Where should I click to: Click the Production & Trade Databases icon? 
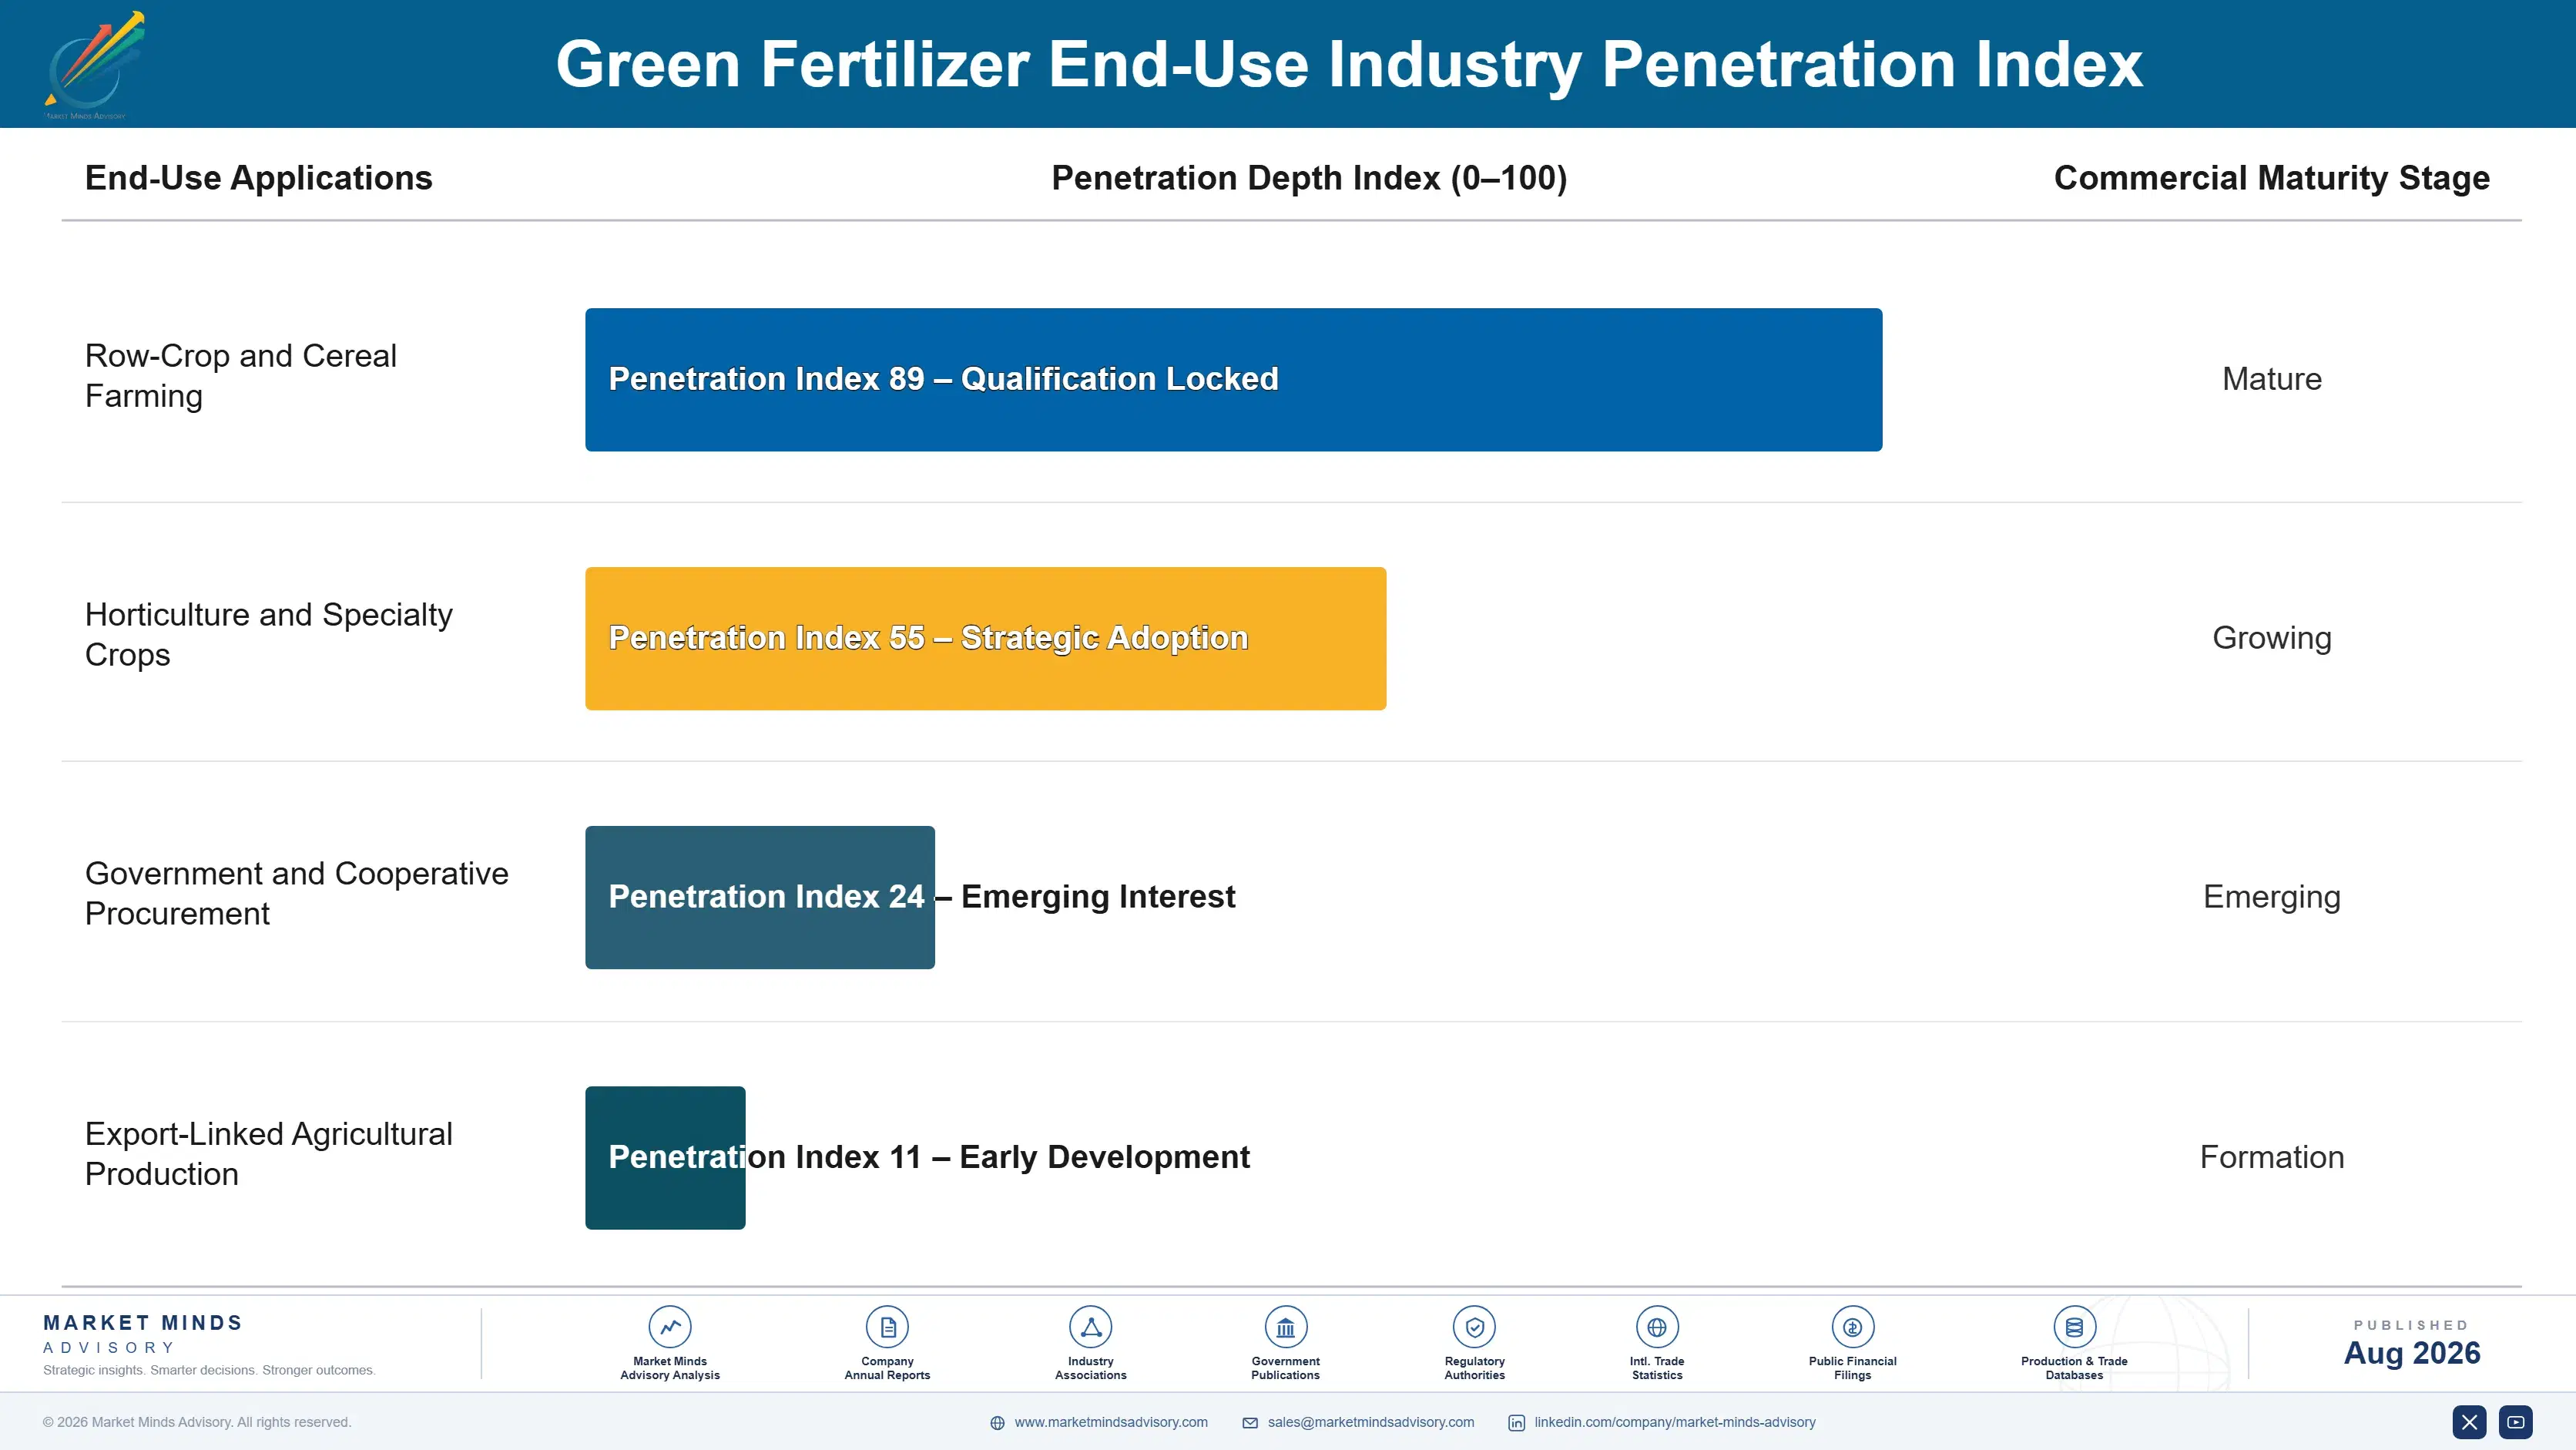[x=2074, y=1327]
